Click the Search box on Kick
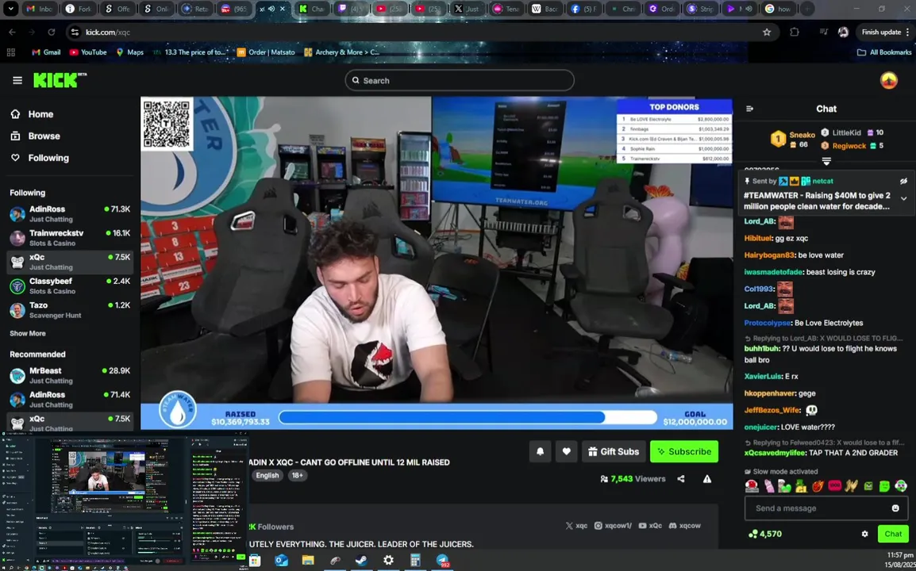Image resolution: width=916 pixels, height=571 pixels. [460, 81]
